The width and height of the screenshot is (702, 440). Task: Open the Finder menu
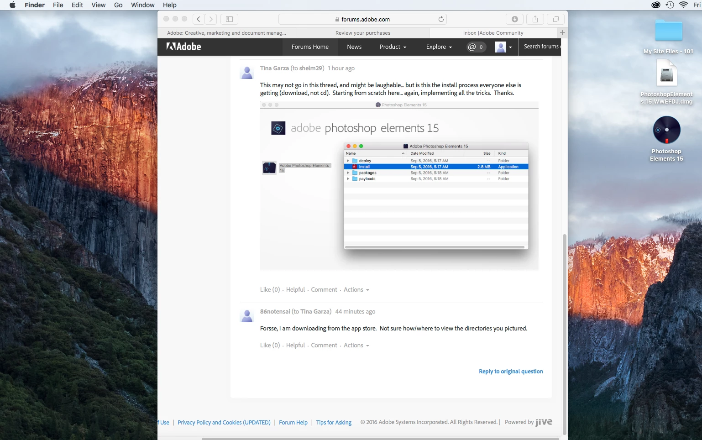pyautogui.click(x=35, y=5)
